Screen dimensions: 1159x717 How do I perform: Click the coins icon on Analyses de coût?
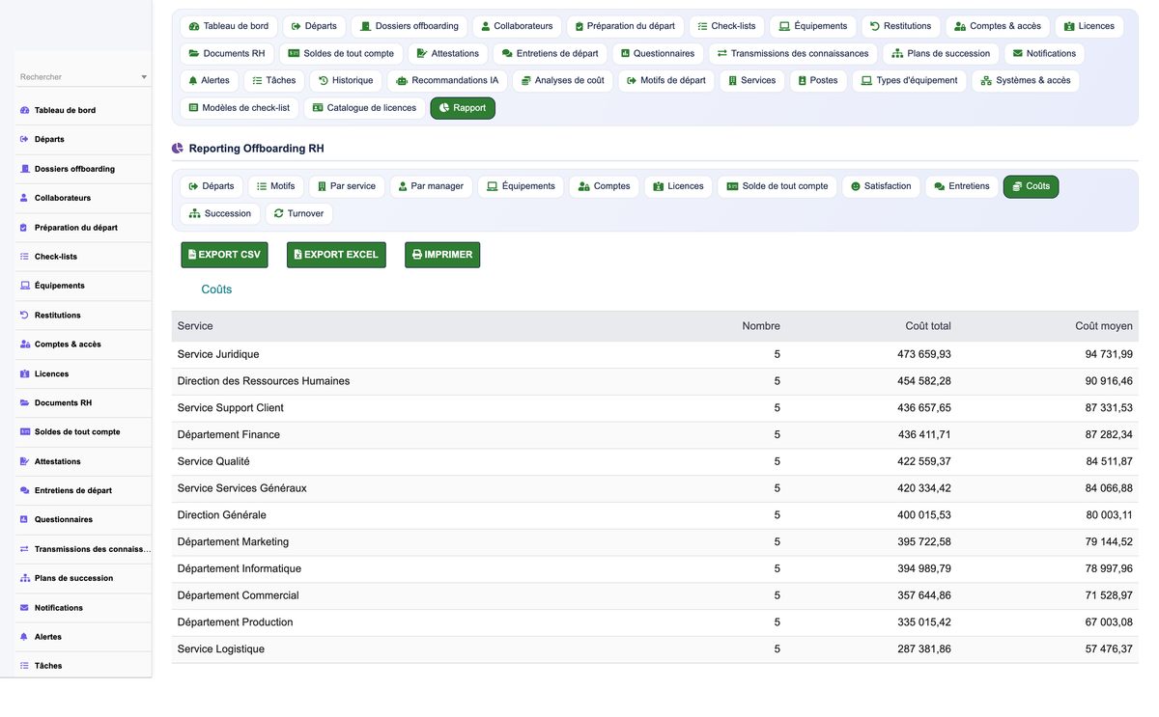pyautogui.click(x=525, y=81)
